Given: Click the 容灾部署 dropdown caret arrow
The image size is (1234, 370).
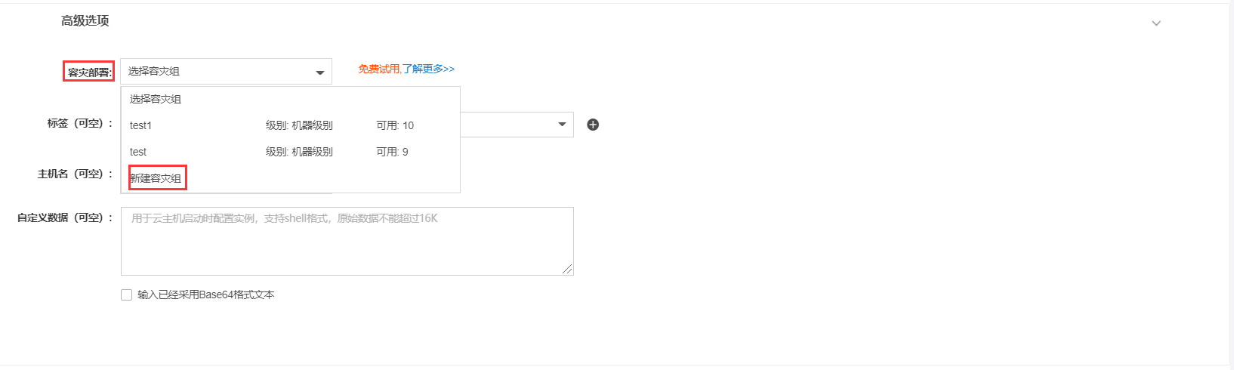Looking at the screenshot, I should coord(319,72).
